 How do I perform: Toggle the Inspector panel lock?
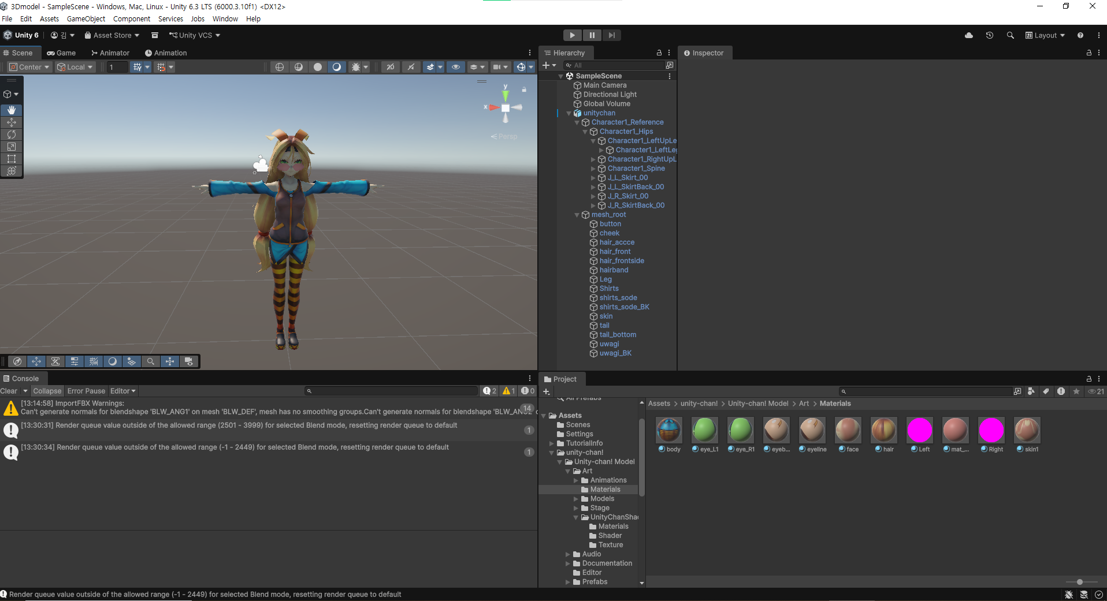(1089, 53)
